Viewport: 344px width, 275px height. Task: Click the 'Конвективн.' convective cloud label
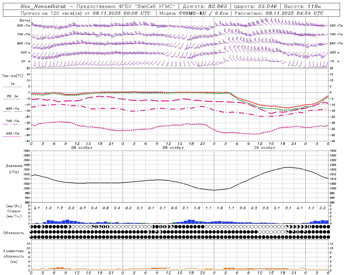pos(14,251)
